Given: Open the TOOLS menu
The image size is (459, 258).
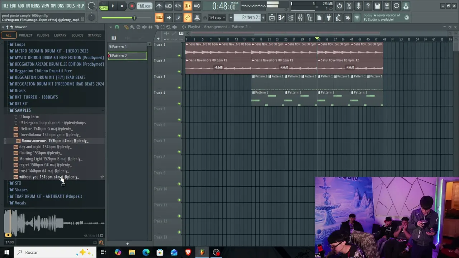Looking at the screenshot, I should pos(70,6).
